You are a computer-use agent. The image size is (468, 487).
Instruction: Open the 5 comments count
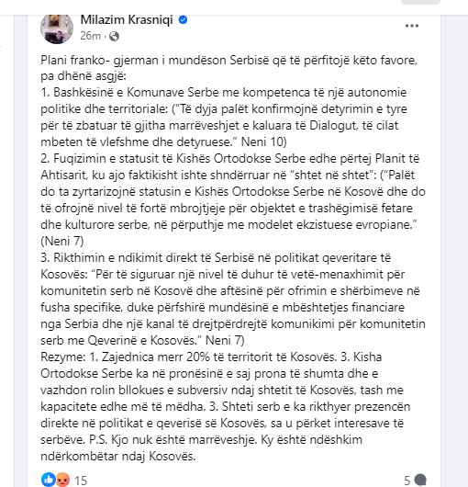(x=407, y=481)
